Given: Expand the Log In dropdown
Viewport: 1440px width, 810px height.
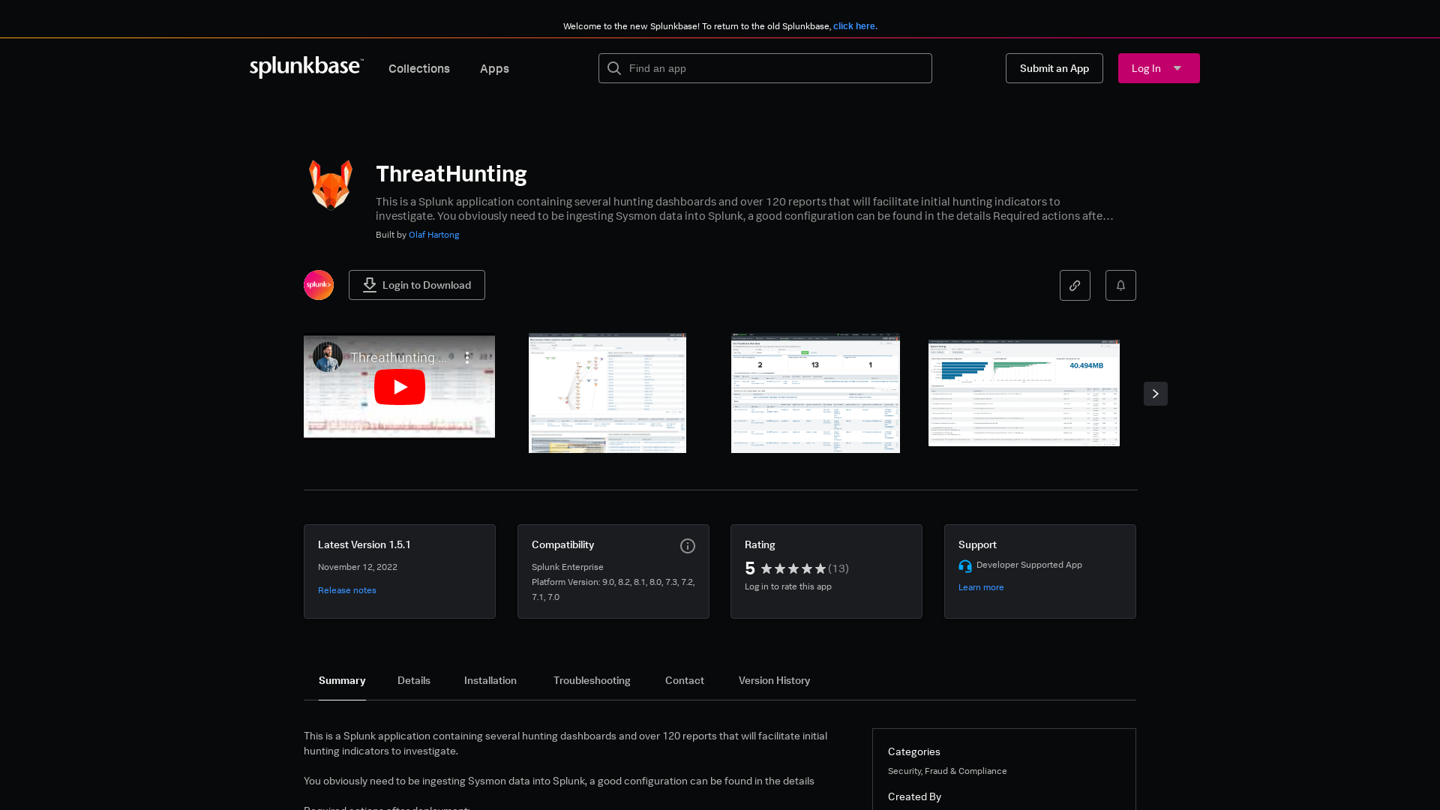Looking at the screenshot, I should click(1159, 68).
